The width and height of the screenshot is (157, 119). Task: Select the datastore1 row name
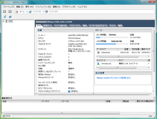[106, 53]
